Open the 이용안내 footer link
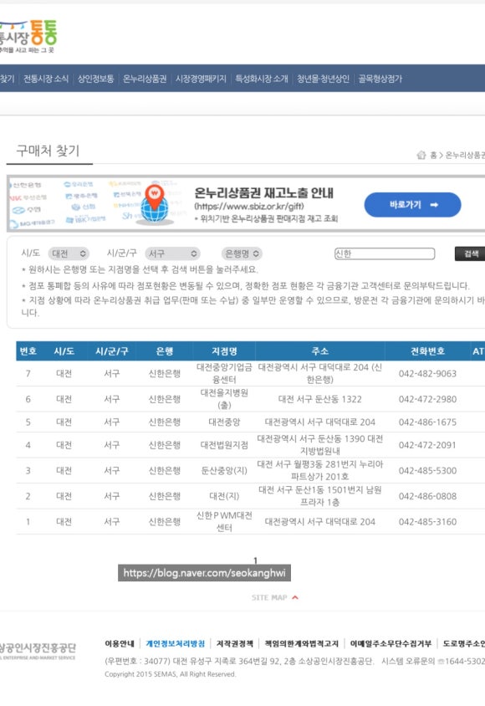This screenshot has height=706, width=485. click(x=120, y=643)
